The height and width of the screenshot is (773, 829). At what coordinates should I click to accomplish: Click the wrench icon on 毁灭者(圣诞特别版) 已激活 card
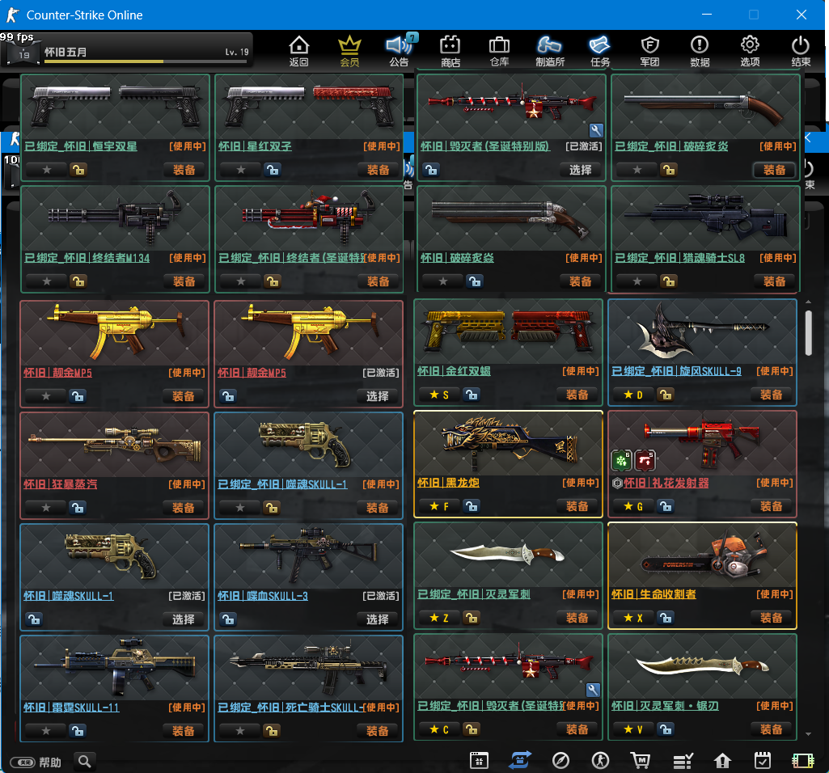coord(596,130)
